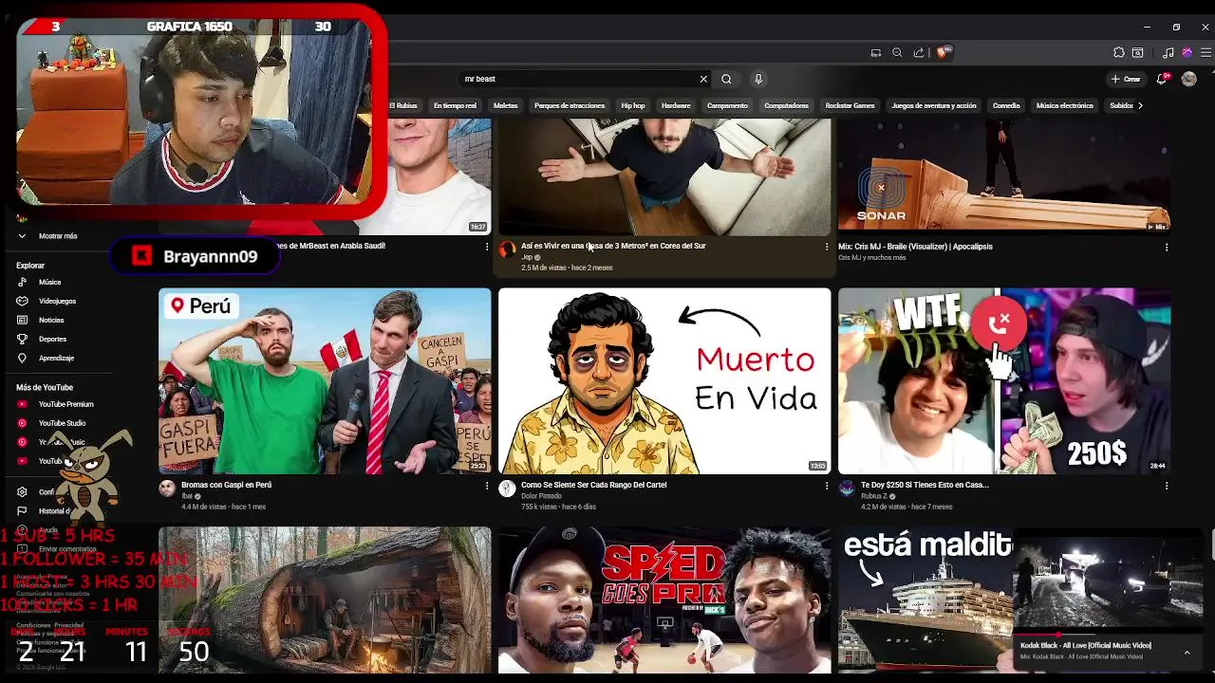Open options menu for 'Bromas con Gaspi en Perú'
The image size is (1215, 683).
487,486
